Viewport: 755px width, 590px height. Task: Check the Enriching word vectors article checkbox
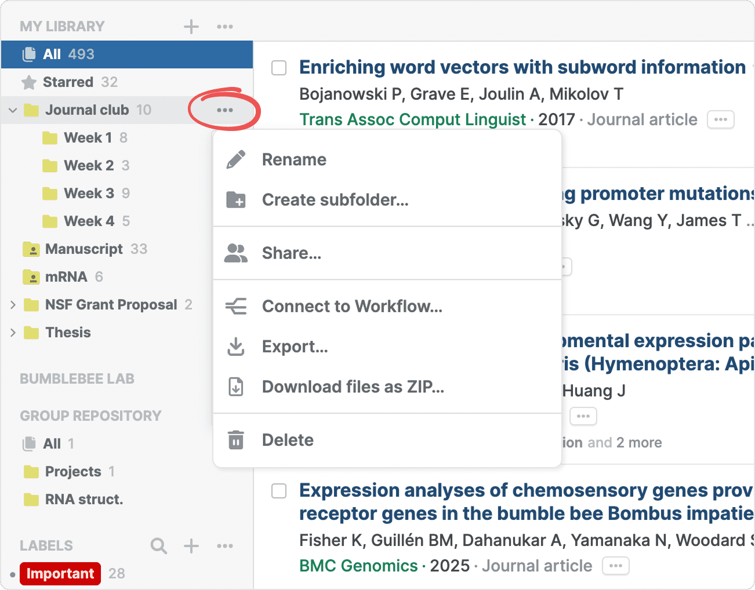(x=279, y=68)
